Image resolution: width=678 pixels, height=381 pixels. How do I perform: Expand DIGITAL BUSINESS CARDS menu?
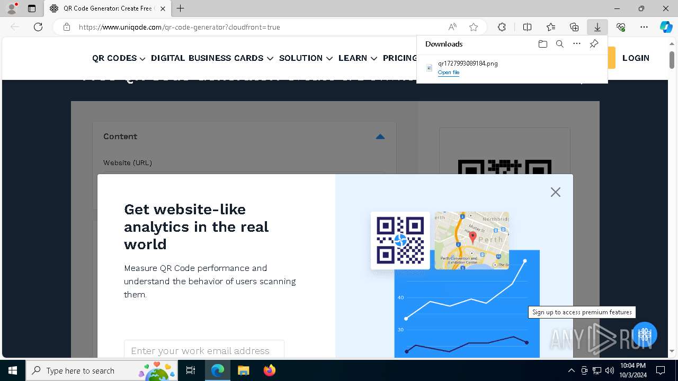tap(212, 58)
